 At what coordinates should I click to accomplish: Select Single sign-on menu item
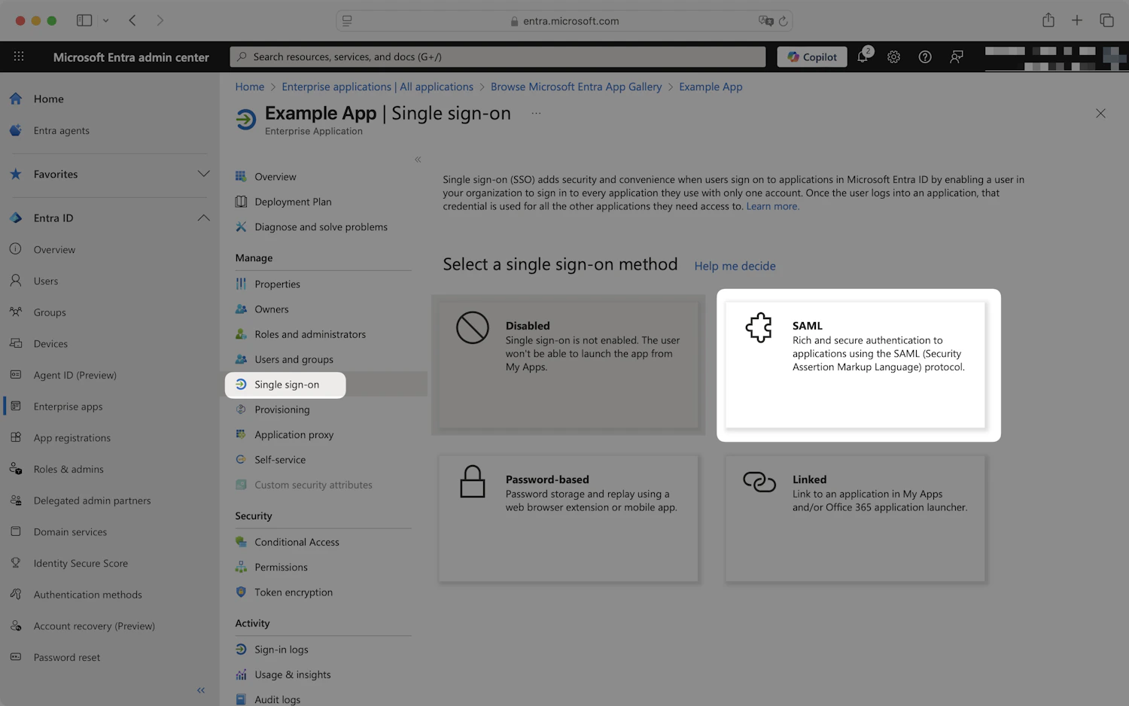[x=286, y=385]
